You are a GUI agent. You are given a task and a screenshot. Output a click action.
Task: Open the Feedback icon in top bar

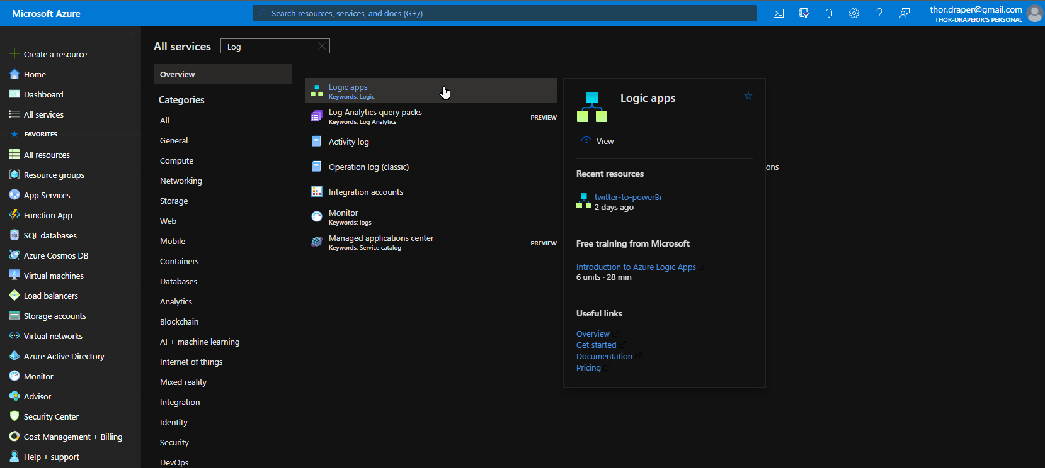click(x=905, y=13)
